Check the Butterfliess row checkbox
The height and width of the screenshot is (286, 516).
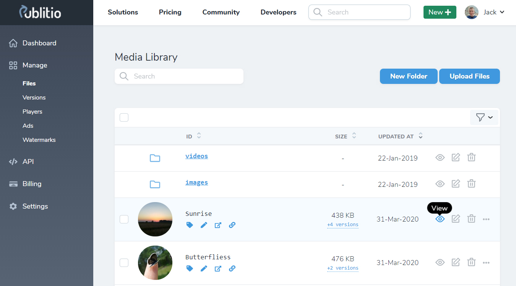(124, 263)
